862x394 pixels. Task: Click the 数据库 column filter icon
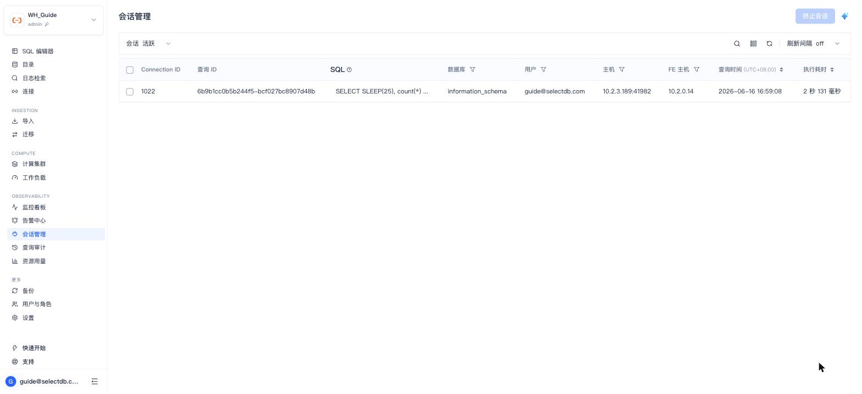472,69
